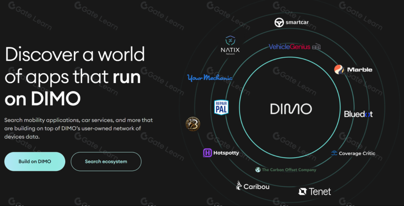
Task: Open the Tenet logo
Action: point(315,191)
